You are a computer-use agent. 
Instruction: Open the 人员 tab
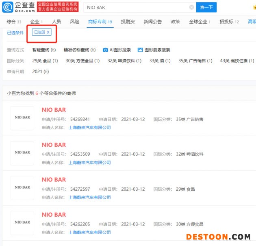[56, 22]
